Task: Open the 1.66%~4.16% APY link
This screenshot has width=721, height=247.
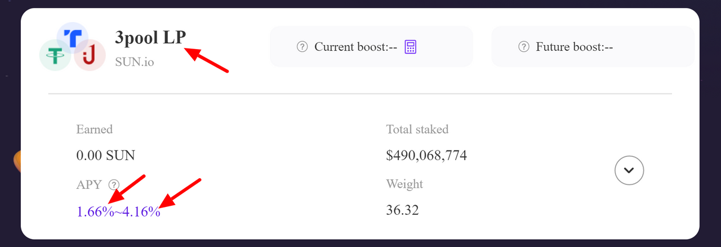Action: point(118,213)
